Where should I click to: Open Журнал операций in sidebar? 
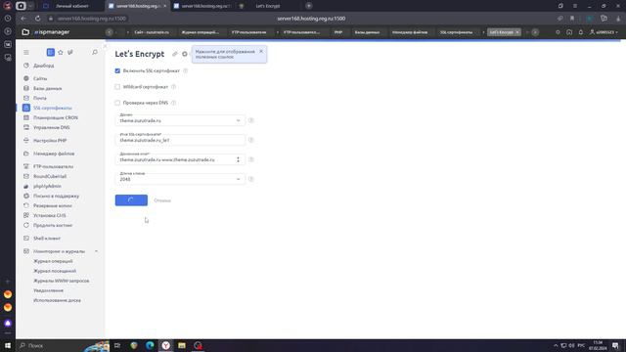[53, 261]
